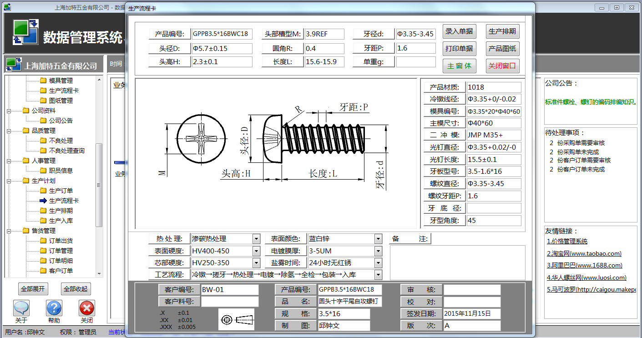The image size is (642, 338).
Task: Open the 阿里巴巴 1688 link
Action: click(x=585, y=266)
